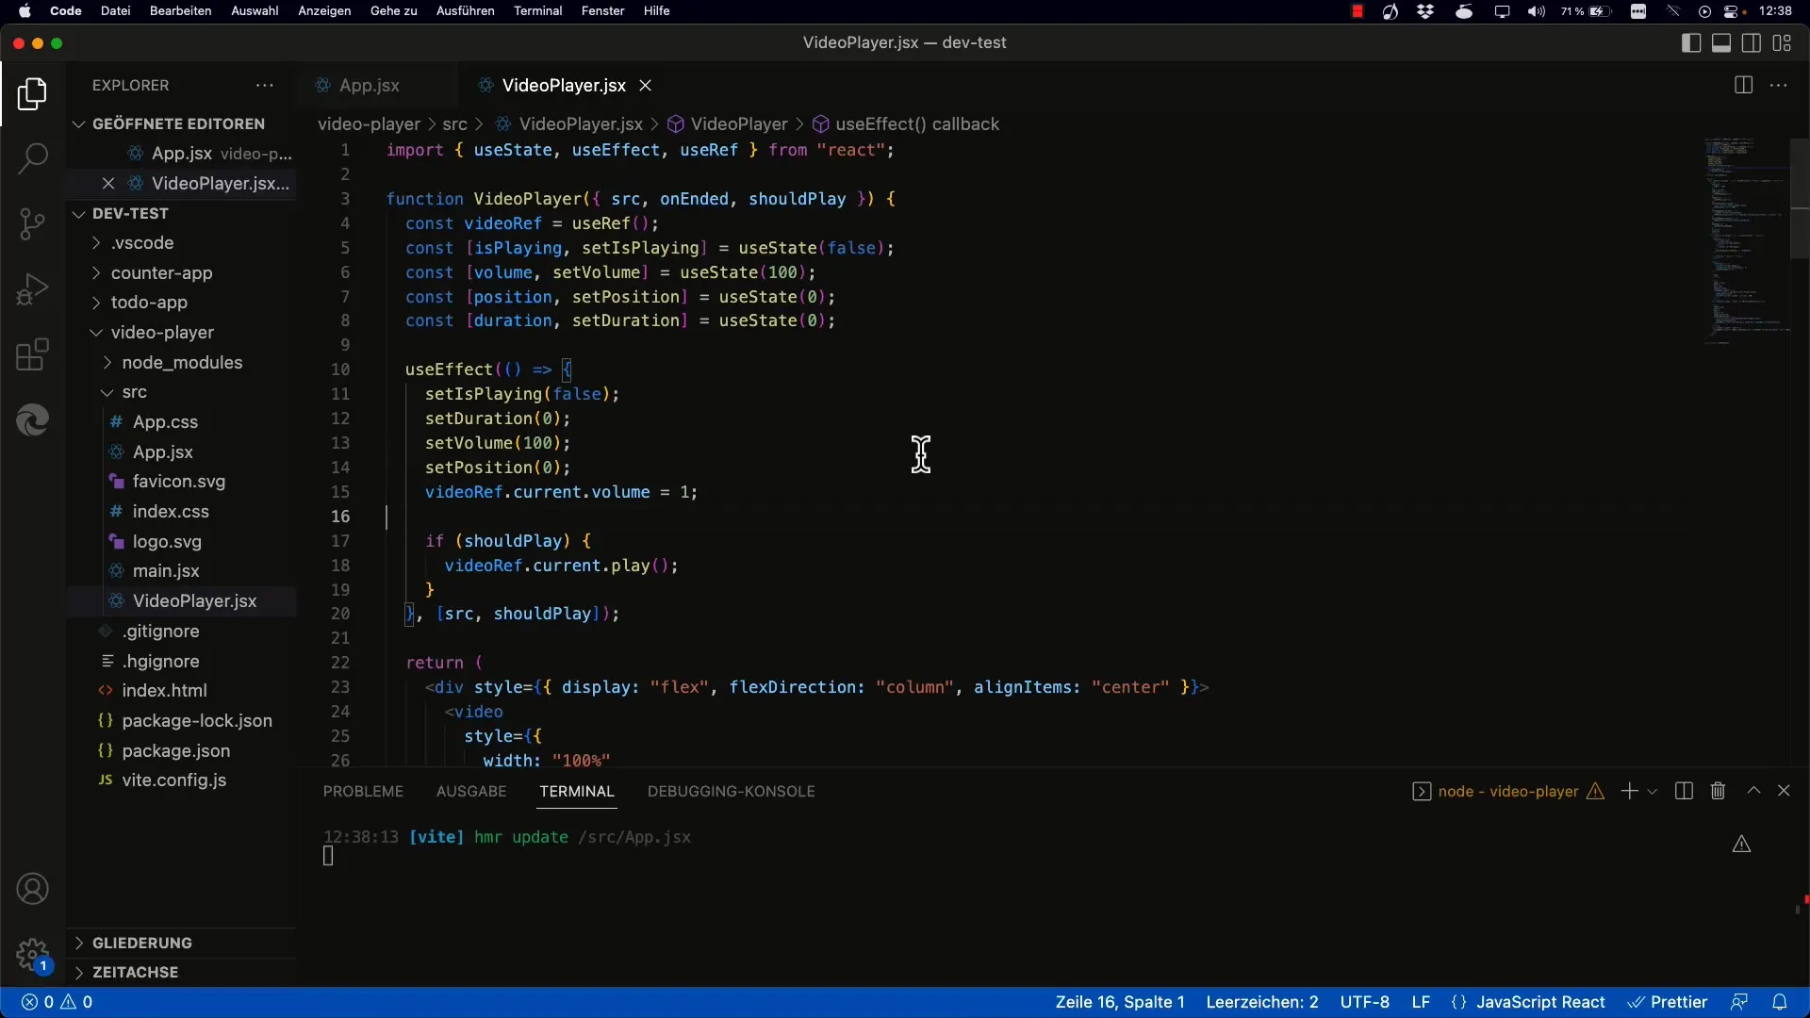
Task: Toggle primary sidebar layout button
Action: coord(1691,42)
